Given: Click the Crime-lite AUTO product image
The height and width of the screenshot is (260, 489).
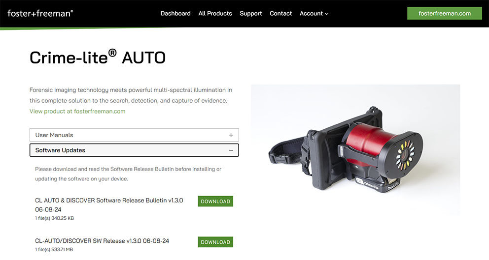Looking at the screenshot, I should [x=355, y=150].
